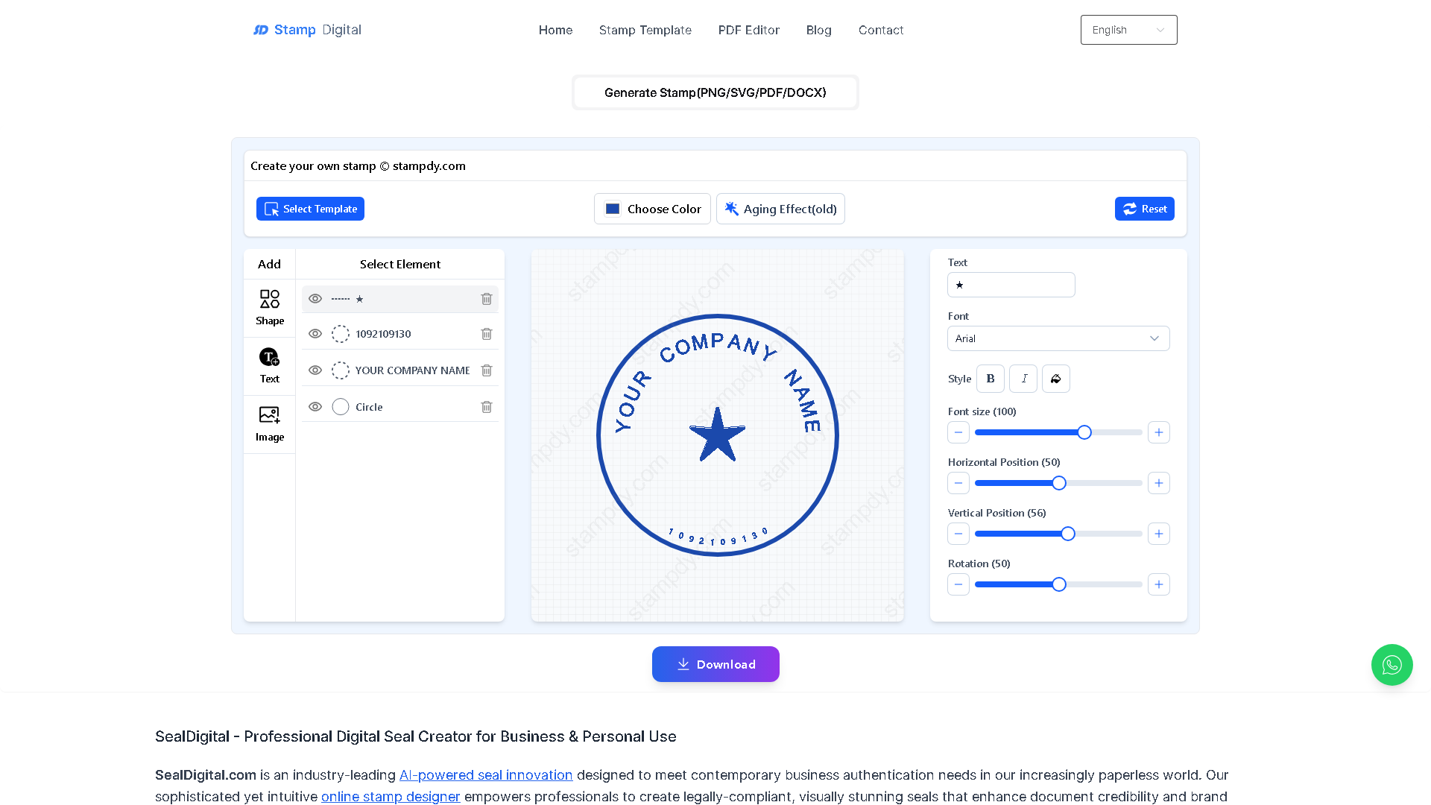This screenshot has width=1431, height=805.
Task: Select the Image tool in Add panel
Action: click(x=269, y=423)
